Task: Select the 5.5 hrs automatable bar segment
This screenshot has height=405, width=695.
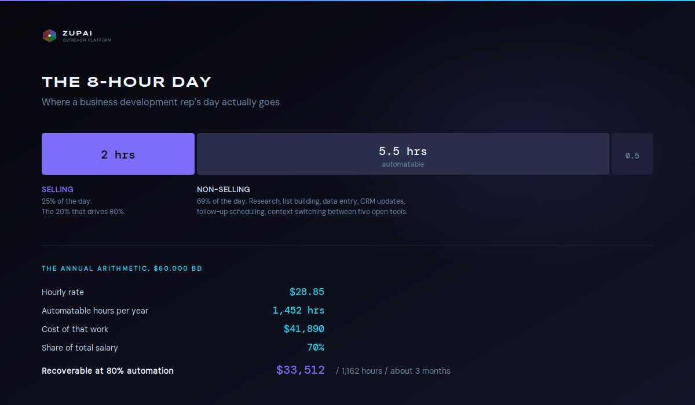Action: point(403,154)
